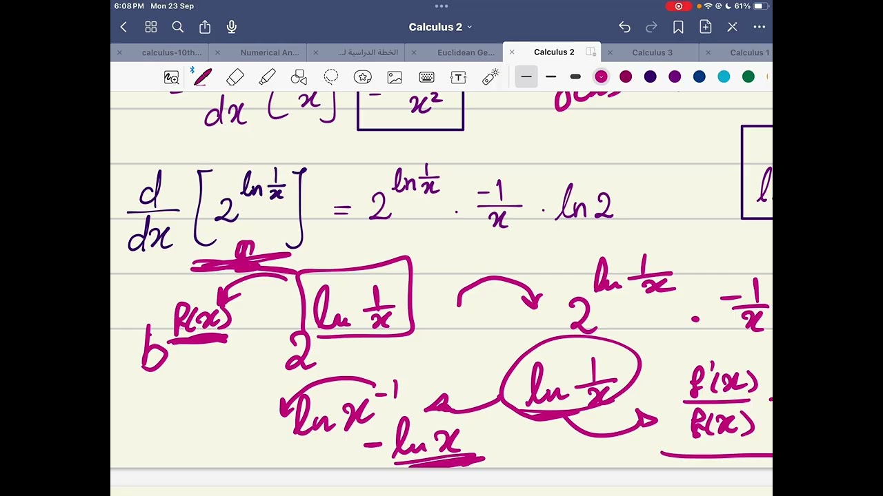Open the keyboard typing tool
Viewport: 883px width, 496px height.
[426, 77]
